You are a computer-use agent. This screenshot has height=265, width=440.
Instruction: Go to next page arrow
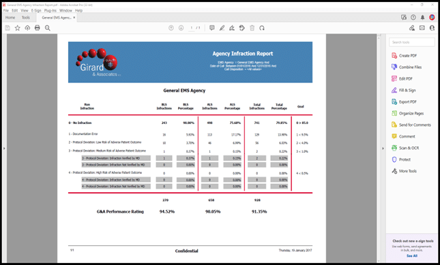[181, 28]
